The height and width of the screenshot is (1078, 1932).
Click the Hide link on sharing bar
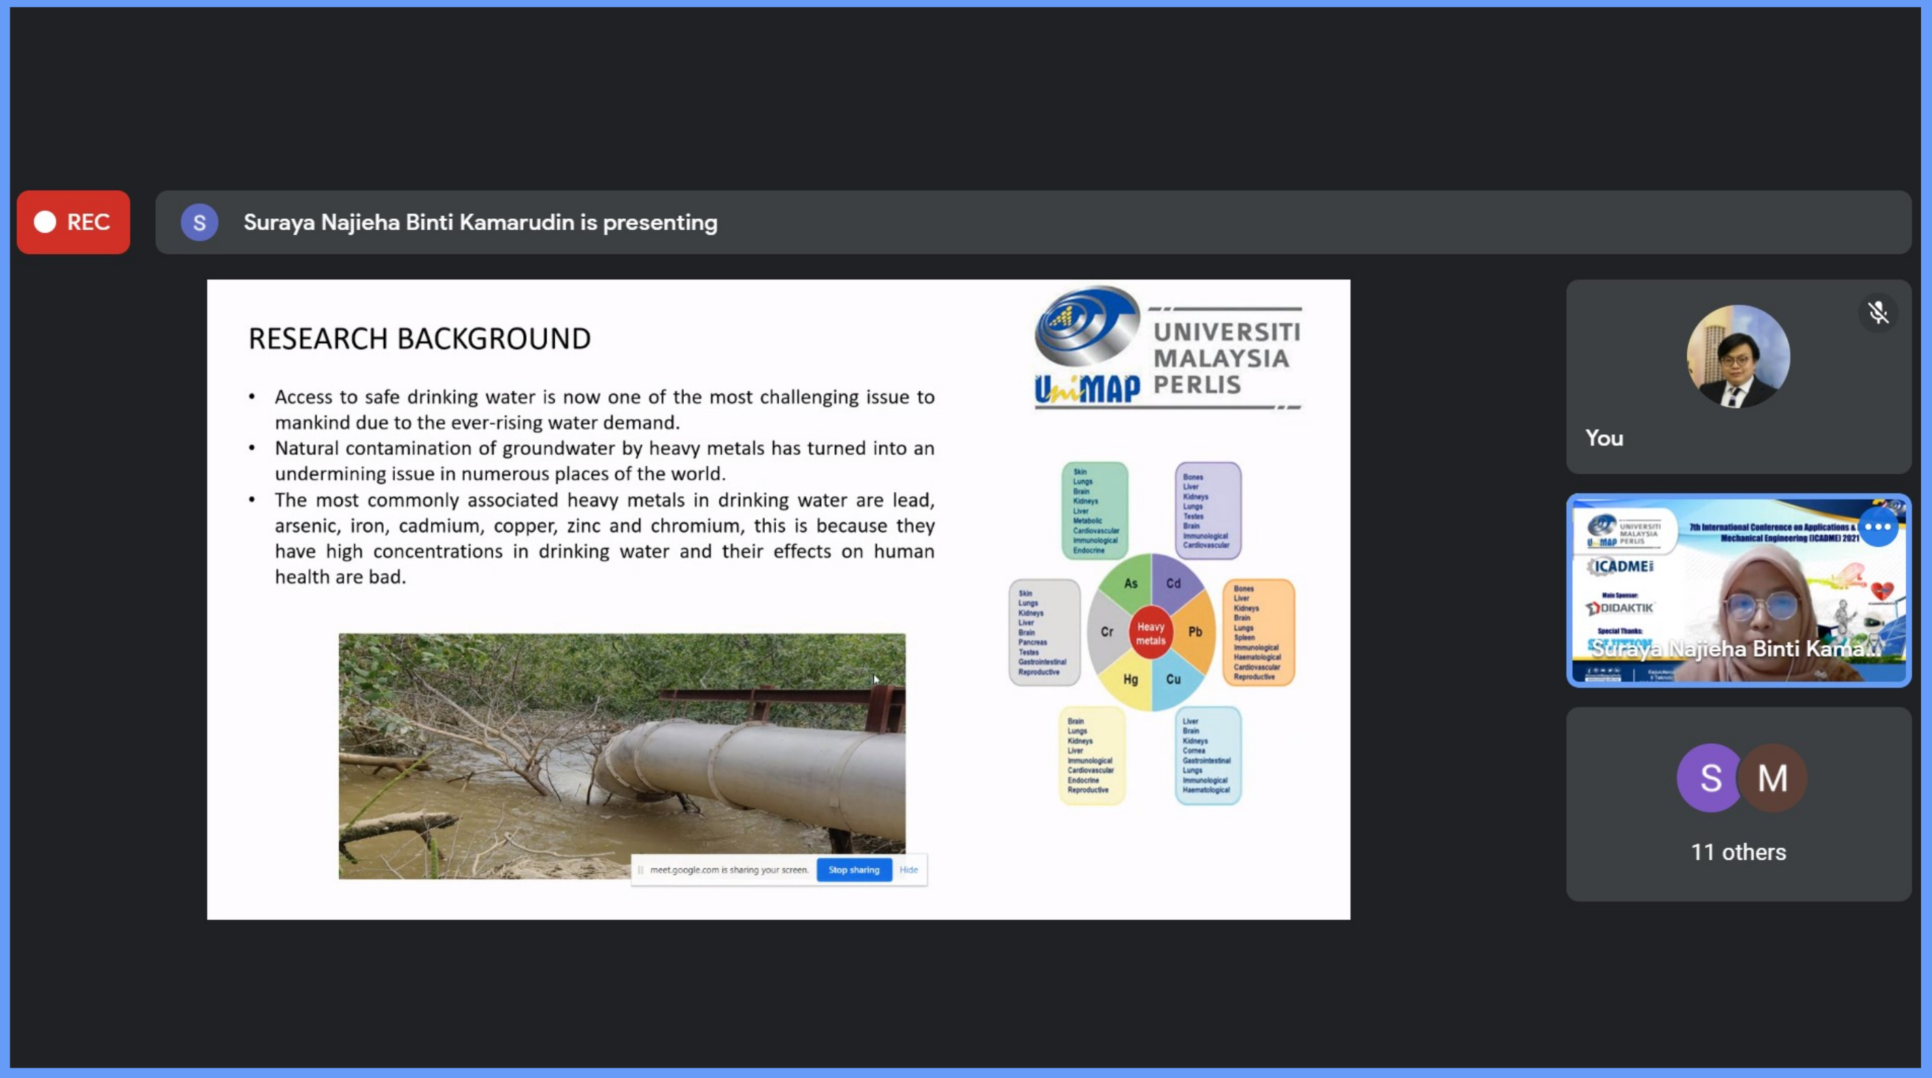click(908, 869)
